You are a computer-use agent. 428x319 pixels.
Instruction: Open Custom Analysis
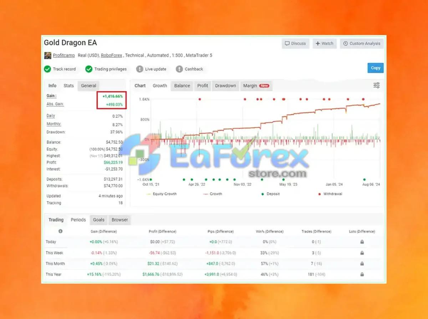point(362,43)
